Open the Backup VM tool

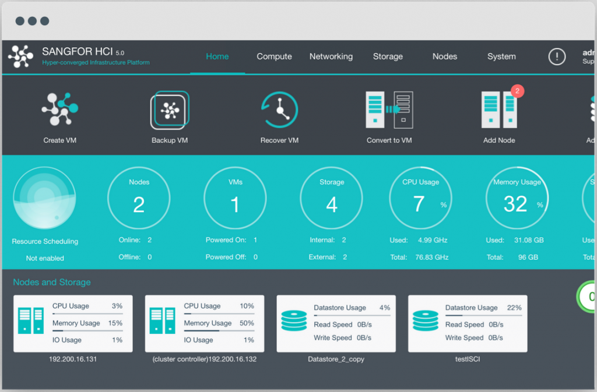pyautogui.click(x=169, y=110)
